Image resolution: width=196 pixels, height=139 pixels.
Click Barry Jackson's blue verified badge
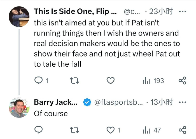tap(87, 102)
